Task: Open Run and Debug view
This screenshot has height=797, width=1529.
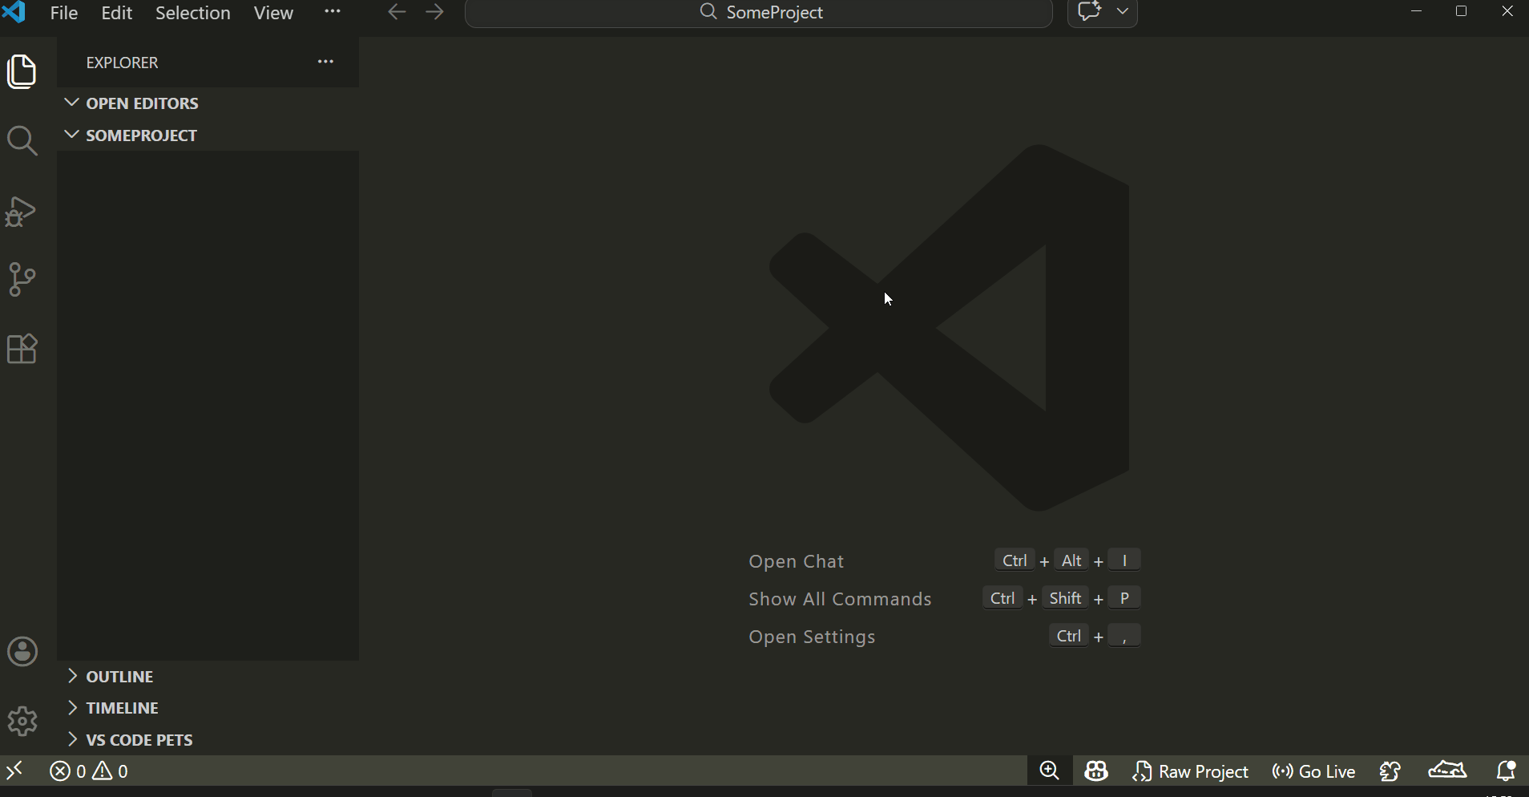Action: [x=22, y=211]
